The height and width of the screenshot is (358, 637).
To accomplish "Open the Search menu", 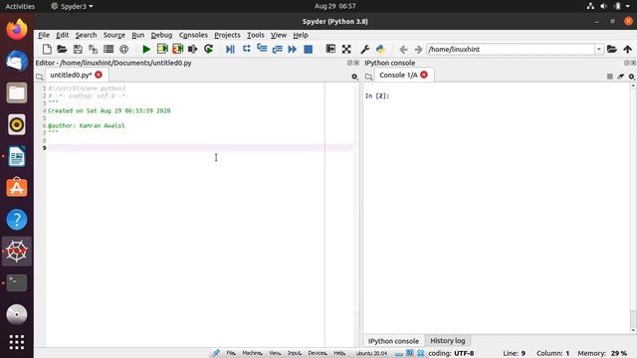I will pos(86,35).
